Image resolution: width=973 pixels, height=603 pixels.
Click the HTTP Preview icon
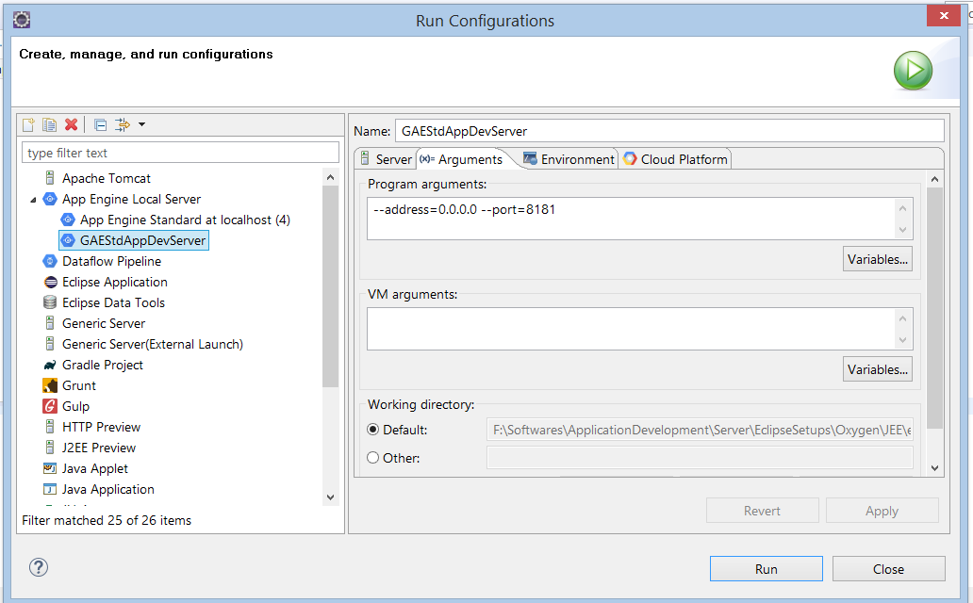pos(50,427)
